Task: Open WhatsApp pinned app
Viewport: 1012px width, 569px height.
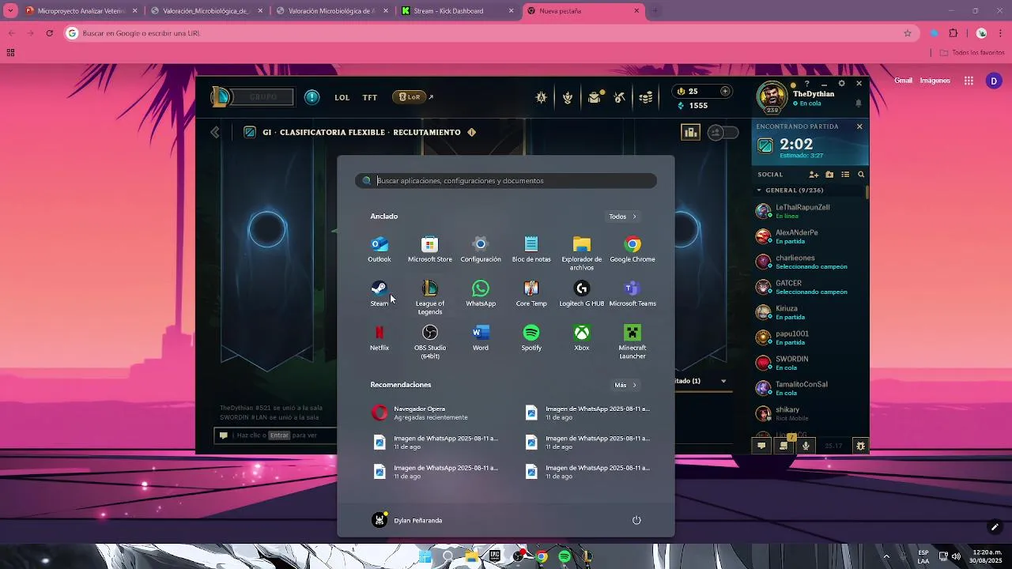Action: coord(481,294)
